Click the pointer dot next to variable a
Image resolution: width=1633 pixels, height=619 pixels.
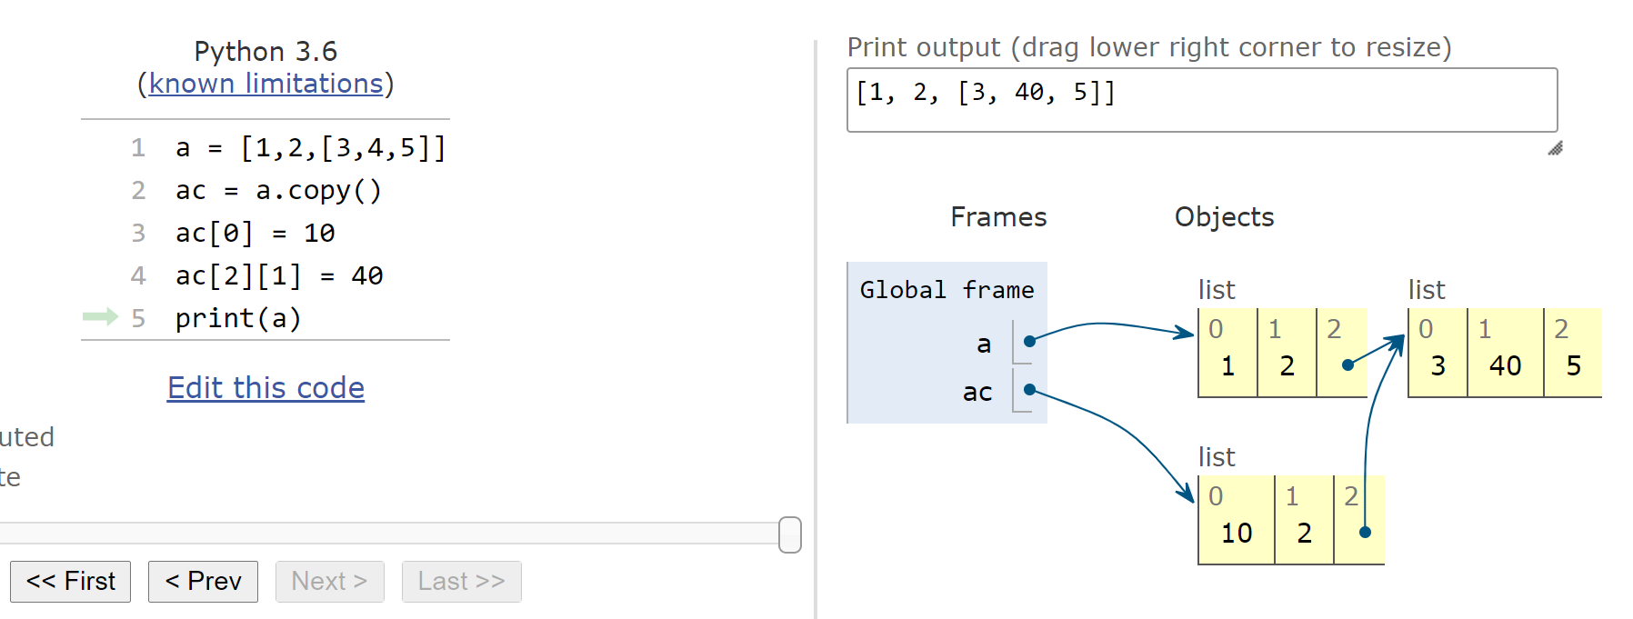tap(1029, 341)
